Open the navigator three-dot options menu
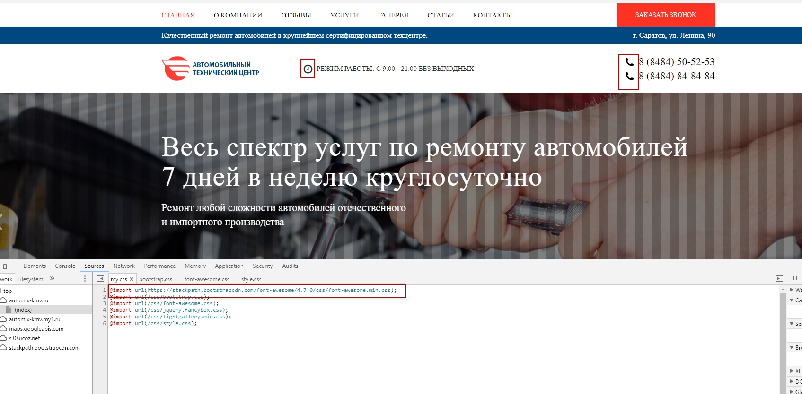 click(85, 279)
